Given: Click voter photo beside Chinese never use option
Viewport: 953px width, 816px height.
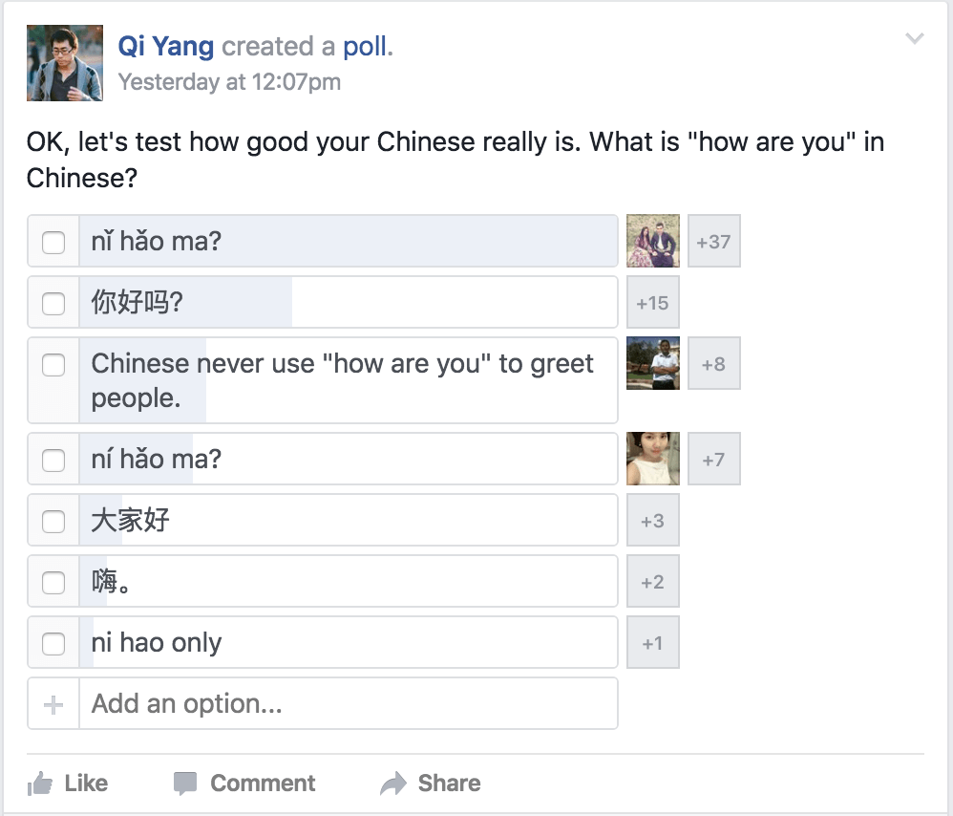Looking at the screenshot, I should 653,364.
